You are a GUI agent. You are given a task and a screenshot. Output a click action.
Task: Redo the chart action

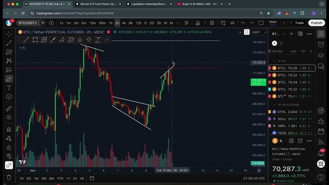click(x=252, y=23)
